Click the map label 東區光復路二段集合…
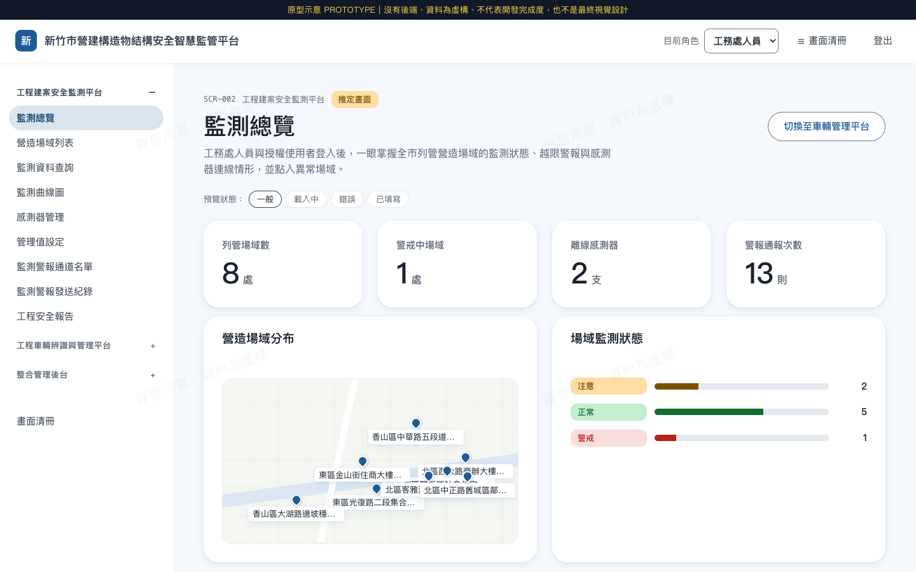916x572 pixels. [377, 503]
